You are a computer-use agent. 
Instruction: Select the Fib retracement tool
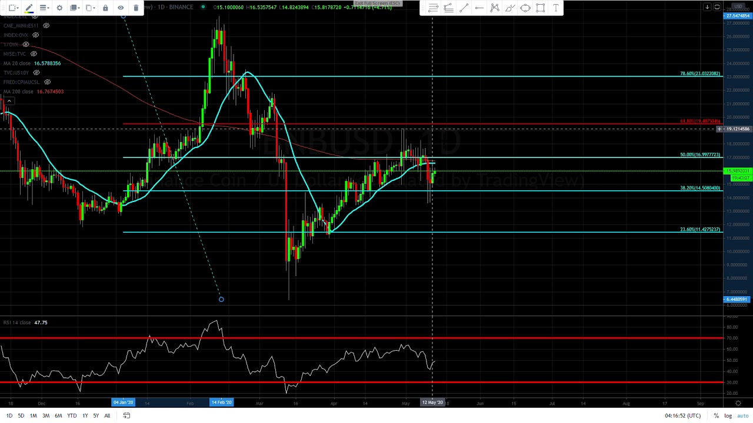click(x=433, y=8)
